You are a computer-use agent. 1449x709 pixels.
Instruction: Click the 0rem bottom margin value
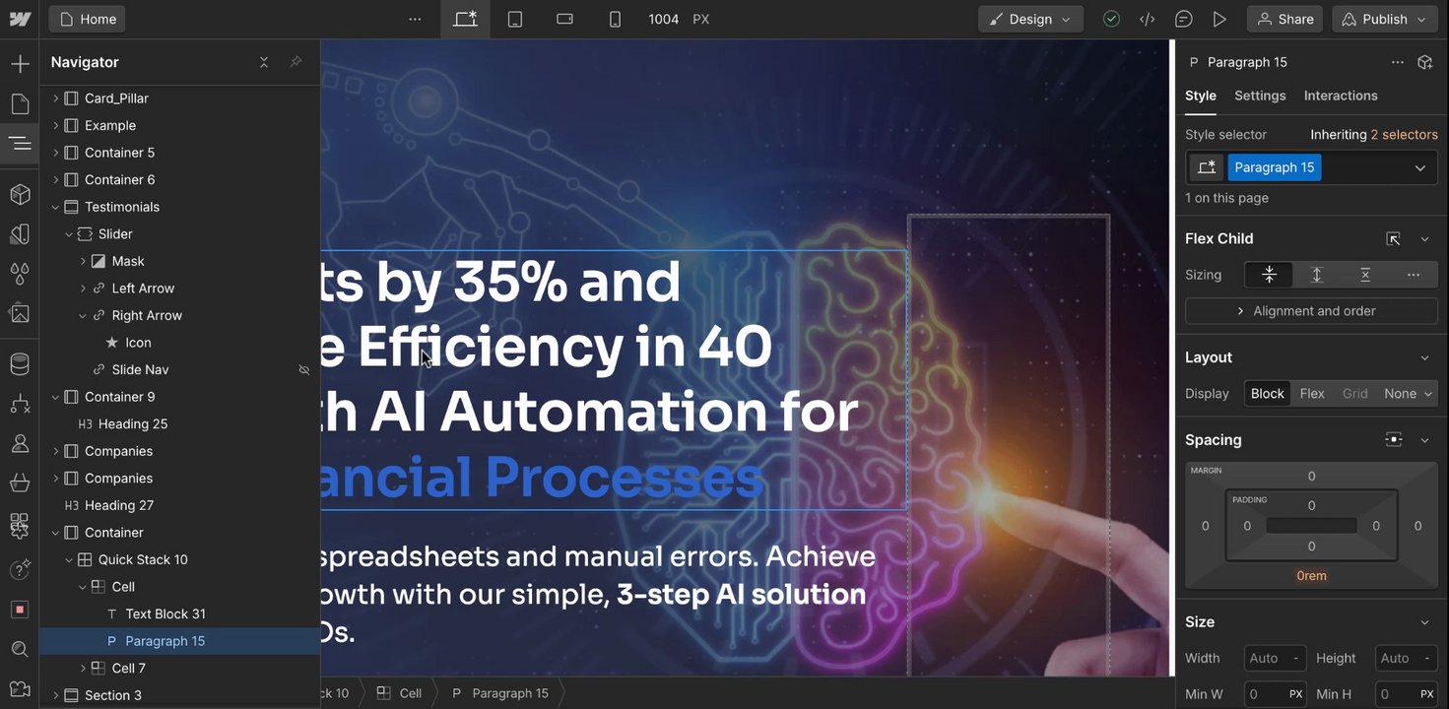(x=1311, y=576)
